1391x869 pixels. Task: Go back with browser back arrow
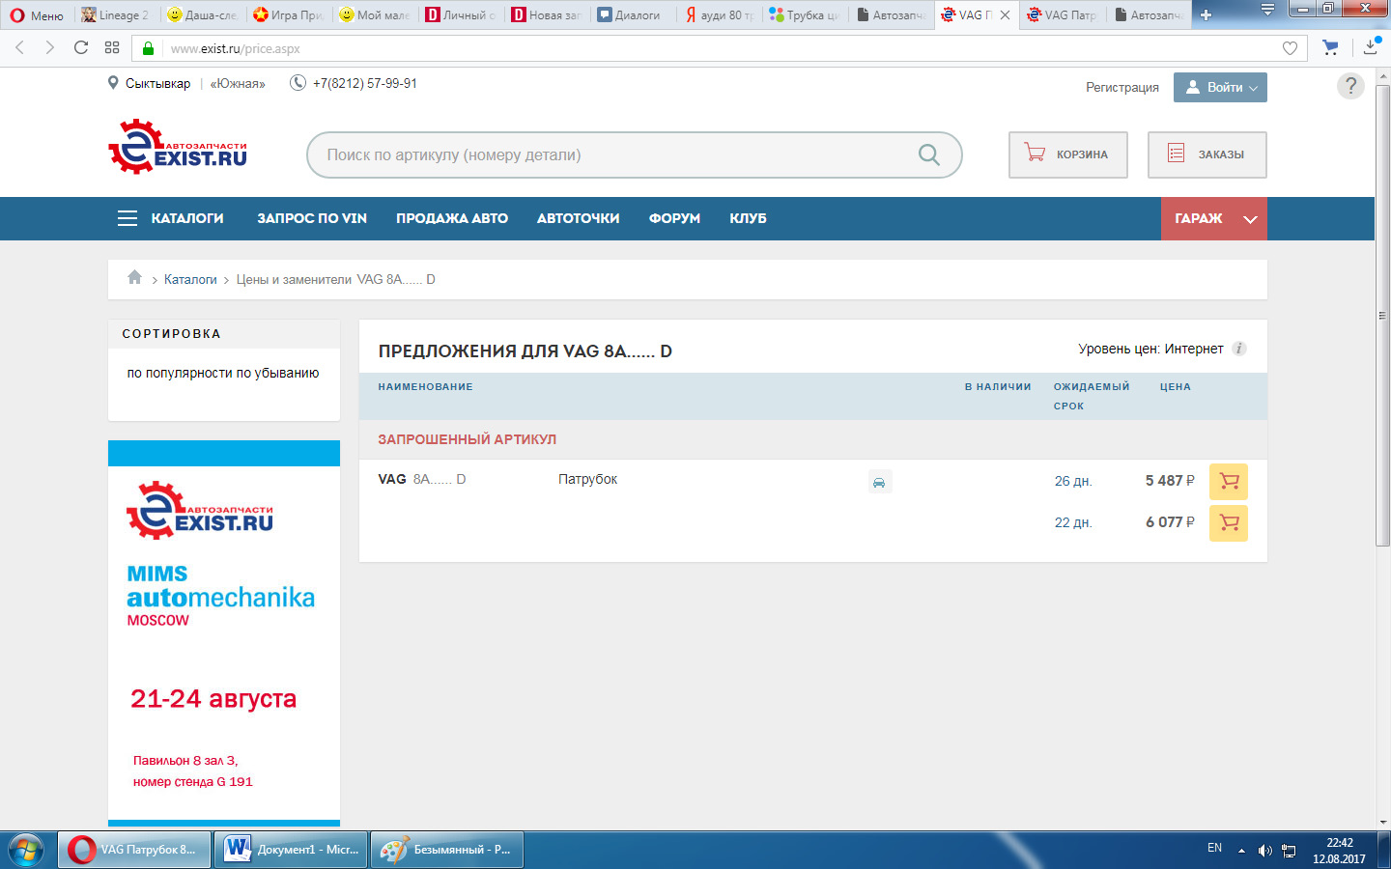(20, 47)
